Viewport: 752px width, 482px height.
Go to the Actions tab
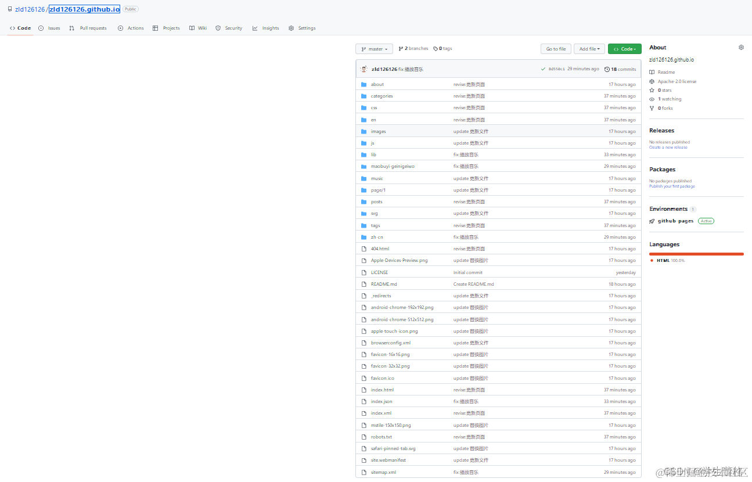point(131,28)
